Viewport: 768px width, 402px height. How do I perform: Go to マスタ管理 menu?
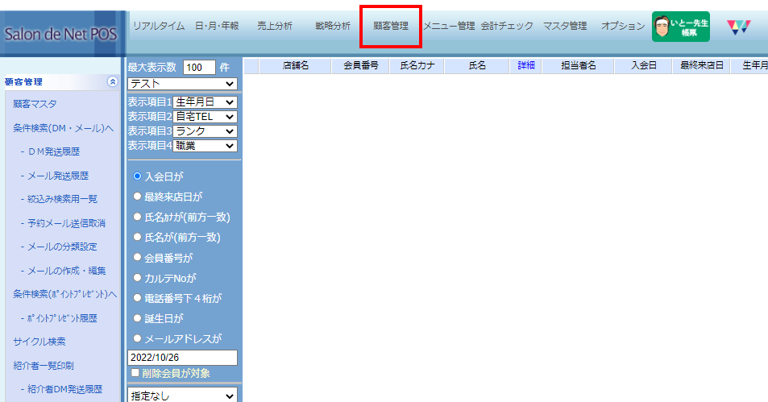[564, 26]
